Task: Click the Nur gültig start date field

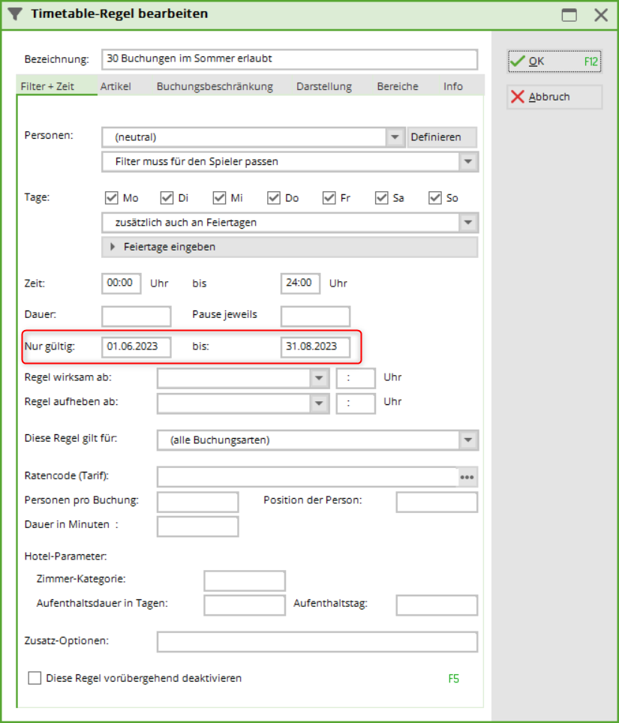Action: coord(137,346)
